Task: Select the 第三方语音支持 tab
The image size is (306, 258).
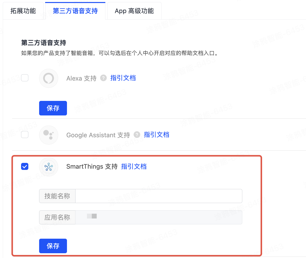Action: [x=75, y=11]
